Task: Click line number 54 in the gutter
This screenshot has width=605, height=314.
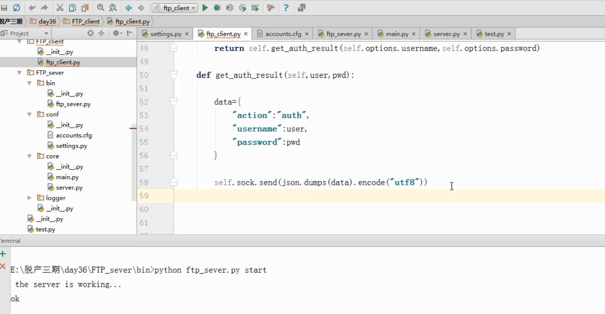Action: pos(144,129)
